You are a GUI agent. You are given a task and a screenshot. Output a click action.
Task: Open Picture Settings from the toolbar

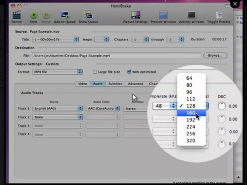[136, 15]
